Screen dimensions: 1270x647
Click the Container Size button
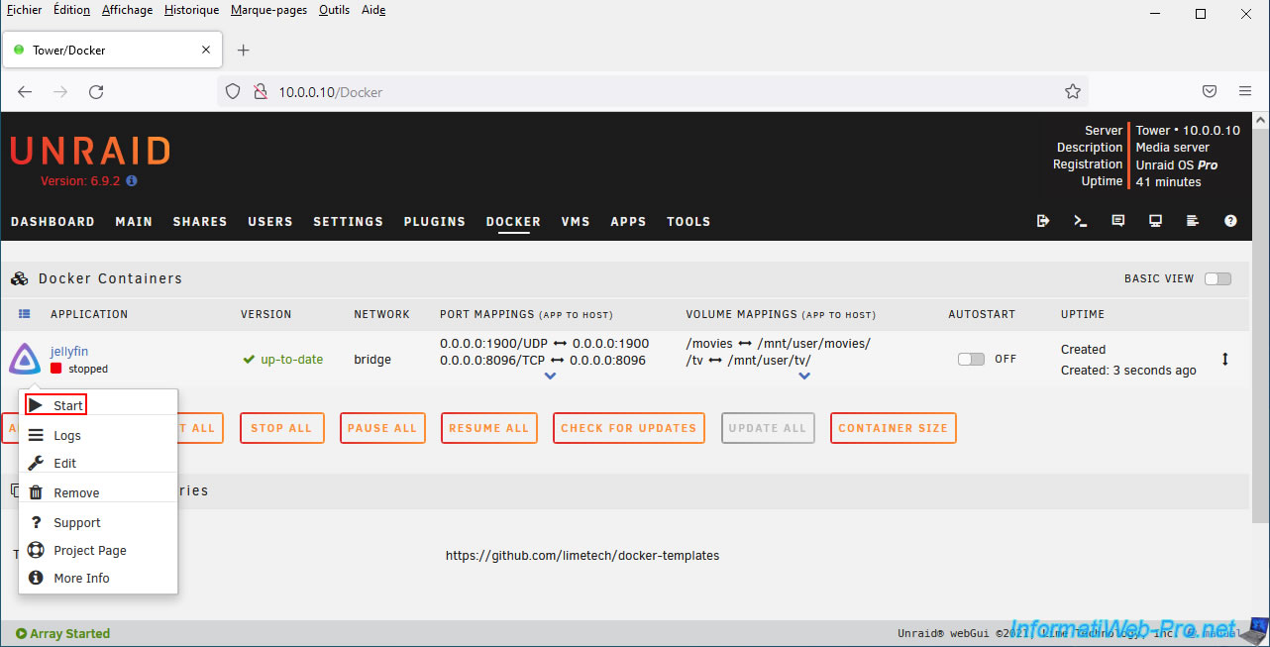893,428
